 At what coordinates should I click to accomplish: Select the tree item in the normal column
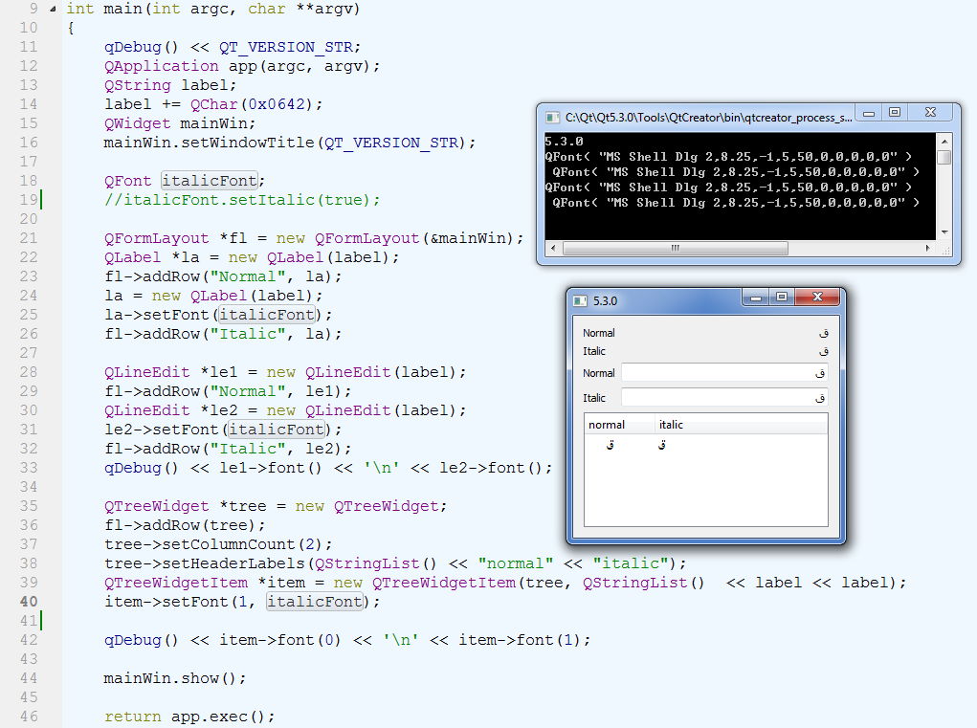pyautogui.click(x=610, y=446)
